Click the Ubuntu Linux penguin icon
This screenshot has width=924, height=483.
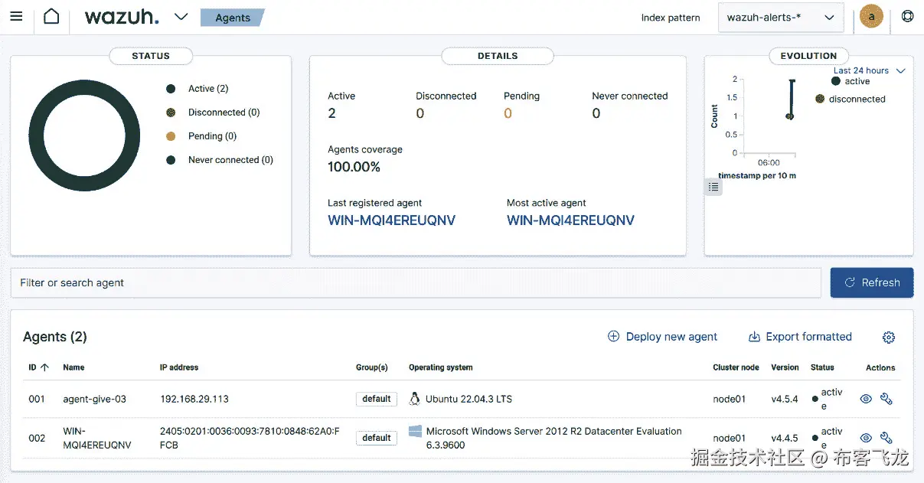tap(415, 399)
